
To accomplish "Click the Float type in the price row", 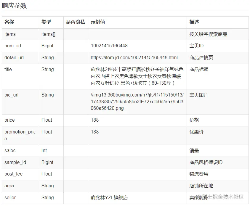I will pos(47,120).
